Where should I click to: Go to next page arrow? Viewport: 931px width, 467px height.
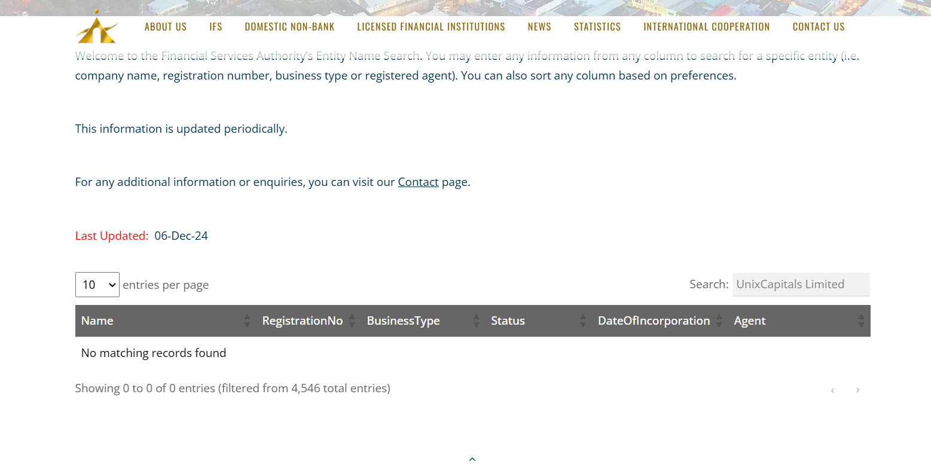[857, 390]
